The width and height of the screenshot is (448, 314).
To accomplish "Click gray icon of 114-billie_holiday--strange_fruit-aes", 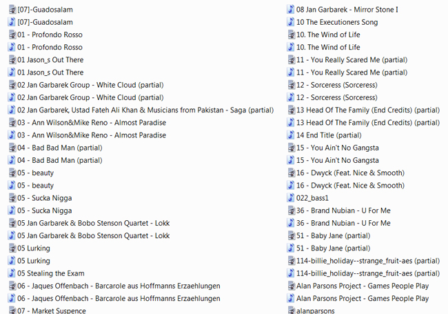I will 291,261.
